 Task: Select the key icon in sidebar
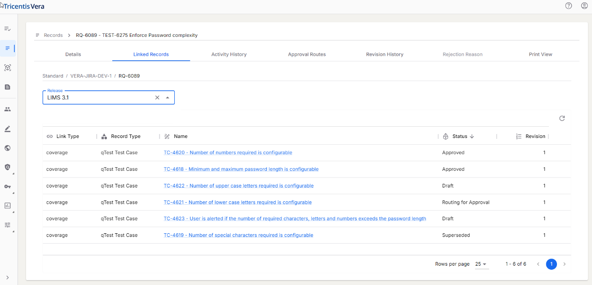(x=8, y=187)
